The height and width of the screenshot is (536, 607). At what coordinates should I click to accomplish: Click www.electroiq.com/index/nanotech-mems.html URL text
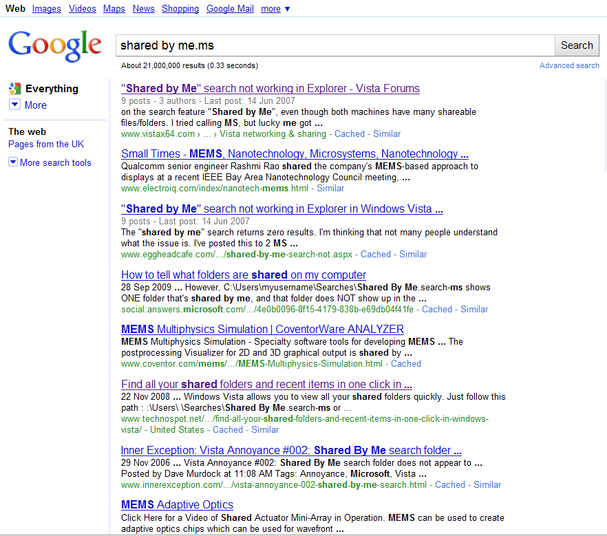click(x=215, y=188)
